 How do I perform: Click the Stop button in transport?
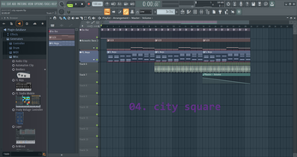(82, 4)
